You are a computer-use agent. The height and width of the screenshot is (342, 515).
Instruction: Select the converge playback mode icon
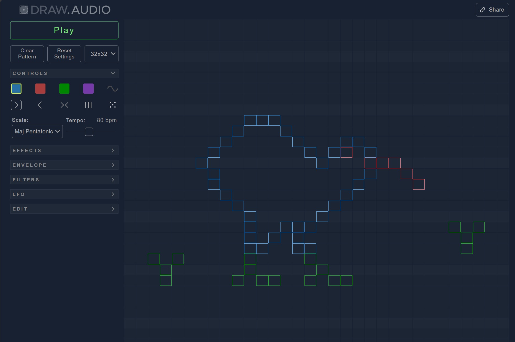[x=64, y=105]
